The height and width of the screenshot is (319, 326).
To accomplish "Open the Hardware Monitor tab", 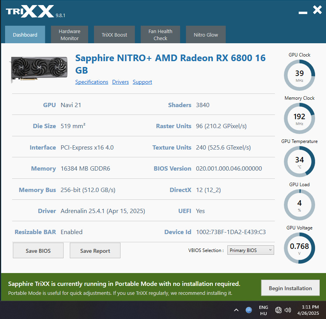I will [x=69, y=35].
